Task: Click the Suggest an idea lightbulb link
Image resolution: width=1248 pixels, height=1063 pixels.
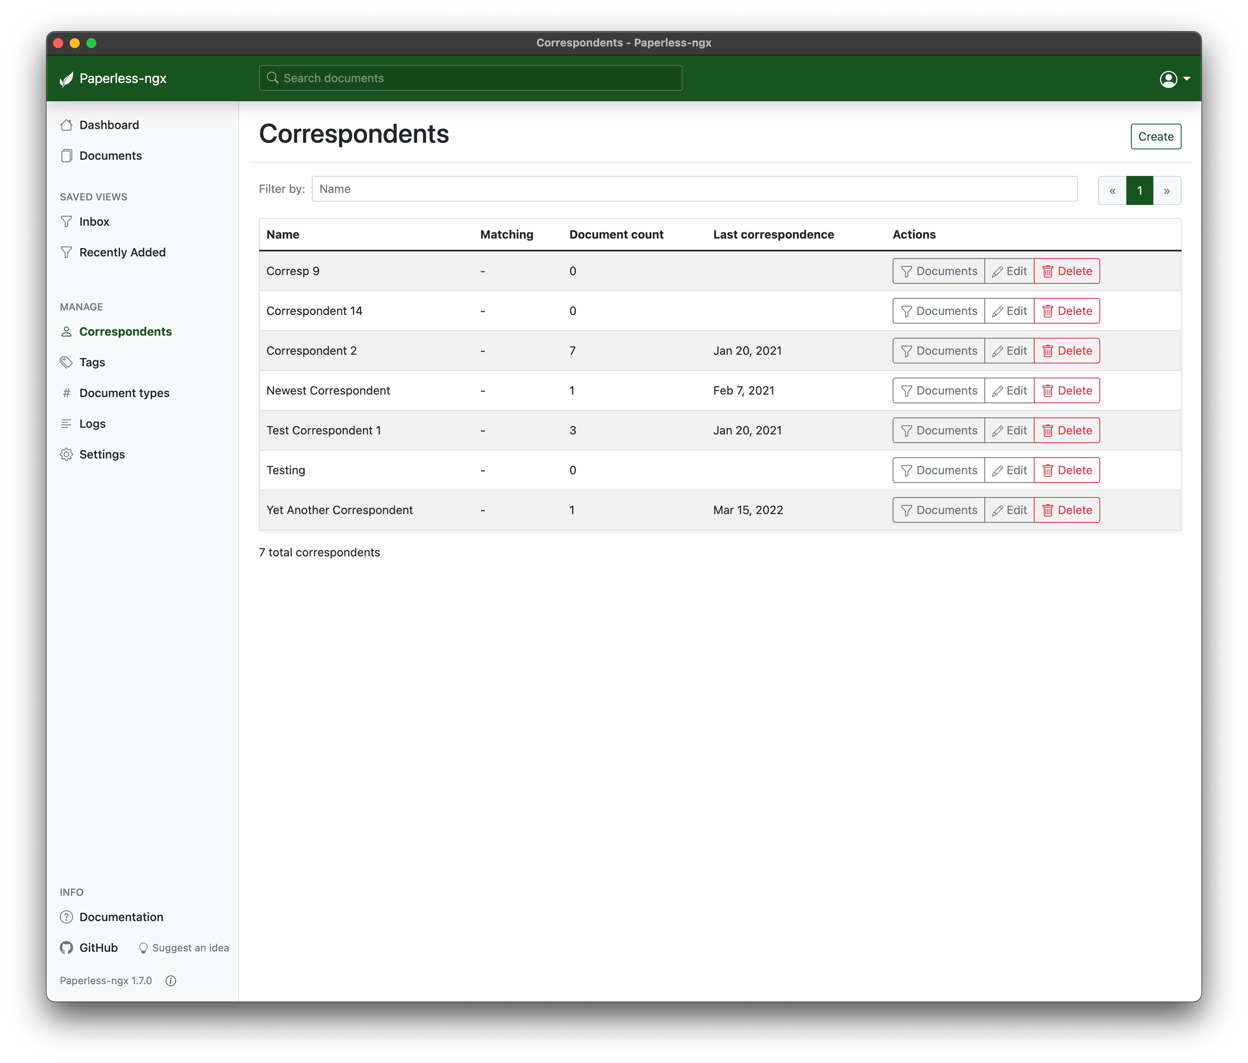Action: [184, 947]
